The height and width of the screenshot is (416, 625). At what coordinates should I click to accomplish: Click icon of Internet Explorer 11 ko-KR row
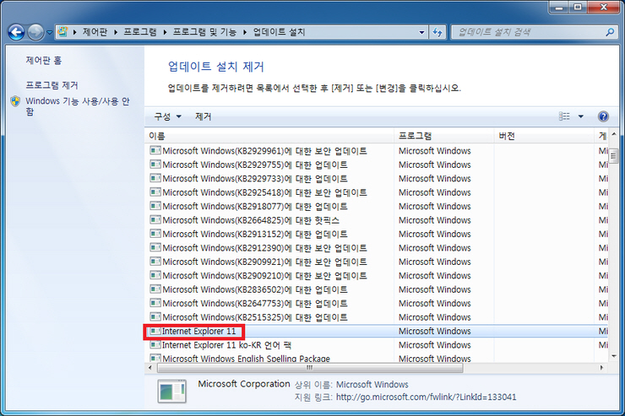155,345
